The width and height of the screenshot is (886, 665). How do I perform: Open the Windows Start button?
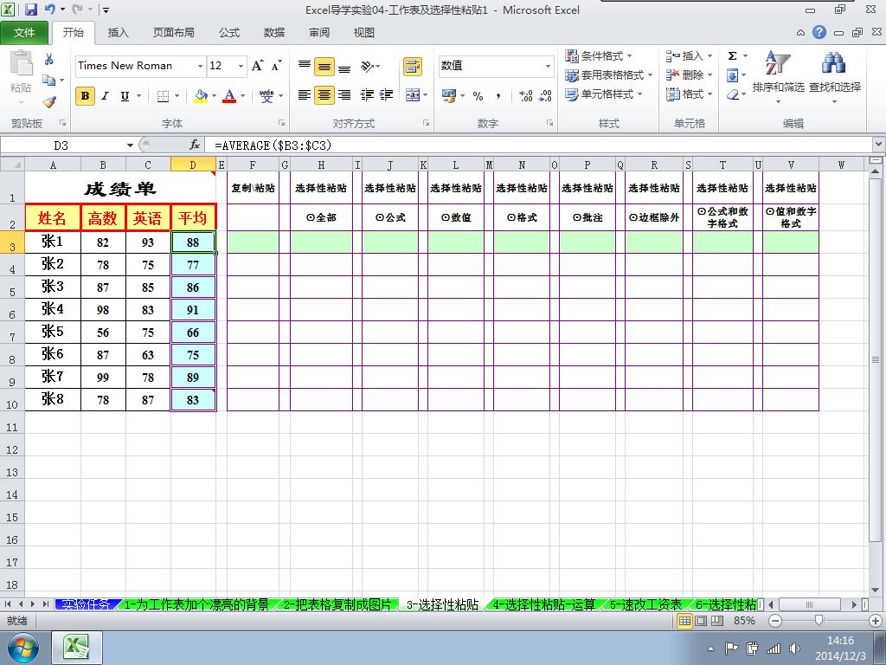point(23,648)
